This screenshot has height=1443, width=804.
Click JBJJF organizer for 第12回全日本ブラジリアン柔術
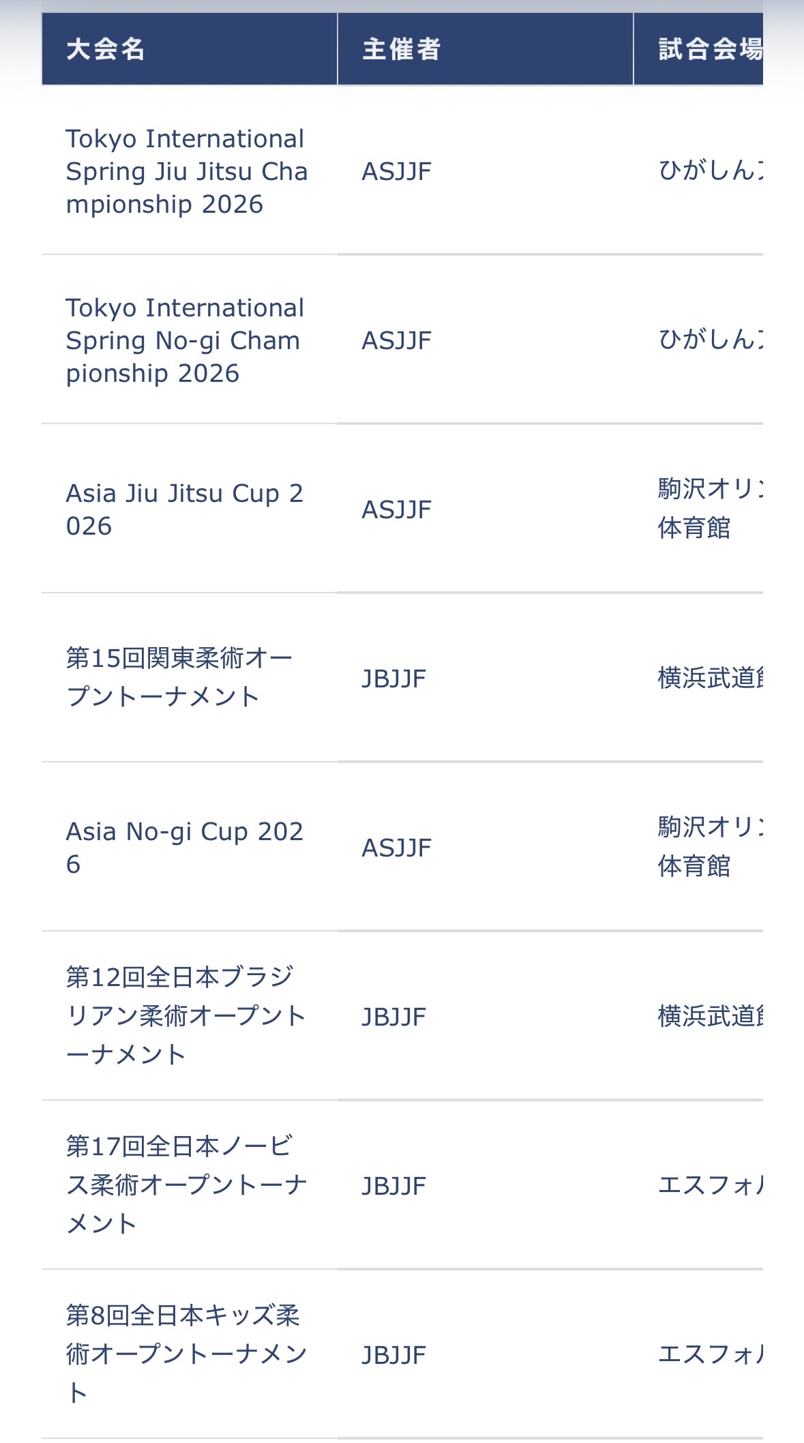pos(393,1017)
